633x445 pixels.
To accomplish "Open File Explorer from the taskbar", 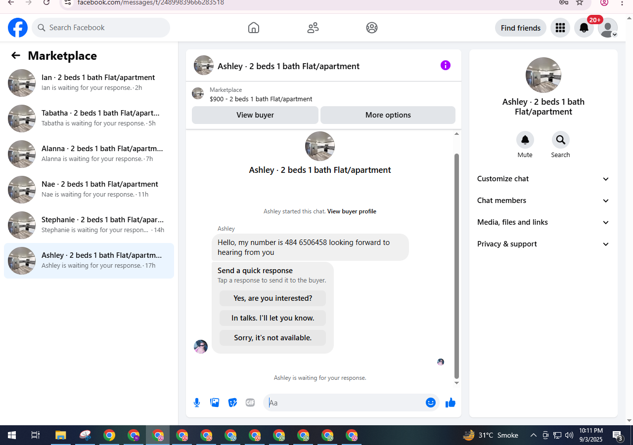I will click(60, 435).
